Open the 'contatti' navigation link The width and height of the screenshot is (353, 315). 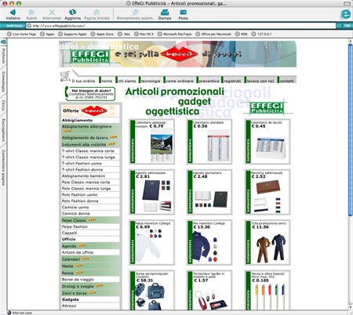[286, 81]
